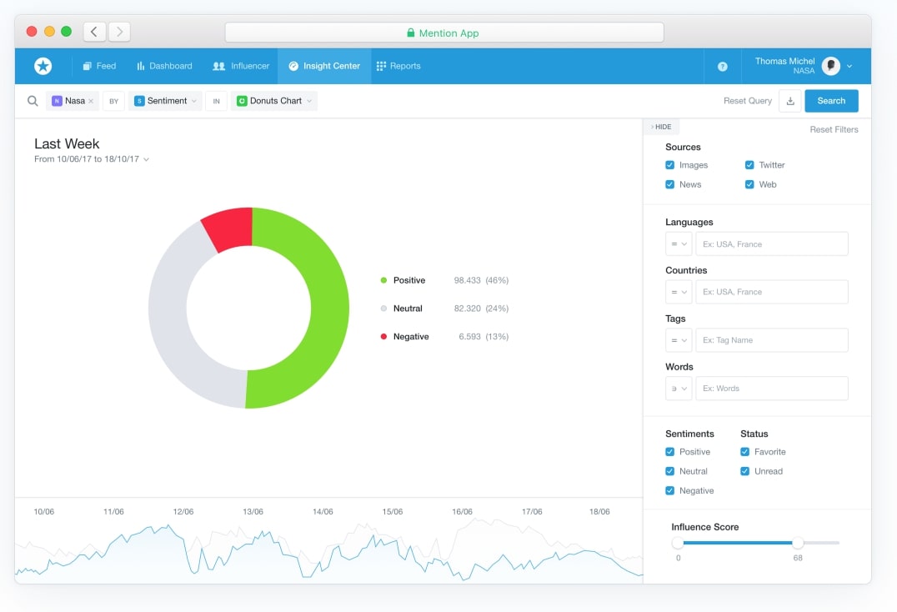Click Reset Filters
The image size is (897, 612).
point(834,130)
